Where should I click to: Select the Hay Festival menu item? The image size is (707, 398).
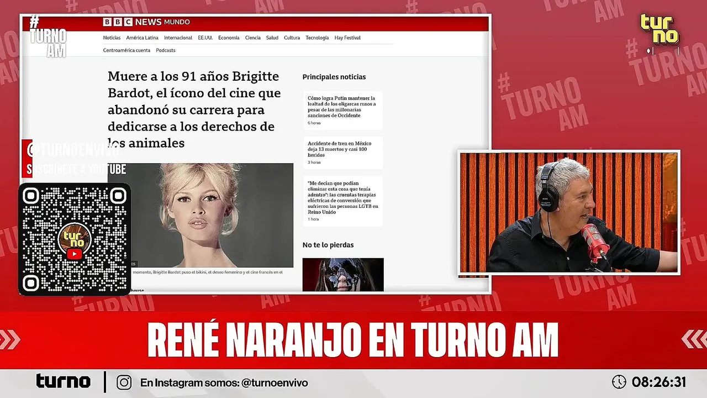point(347,38)
